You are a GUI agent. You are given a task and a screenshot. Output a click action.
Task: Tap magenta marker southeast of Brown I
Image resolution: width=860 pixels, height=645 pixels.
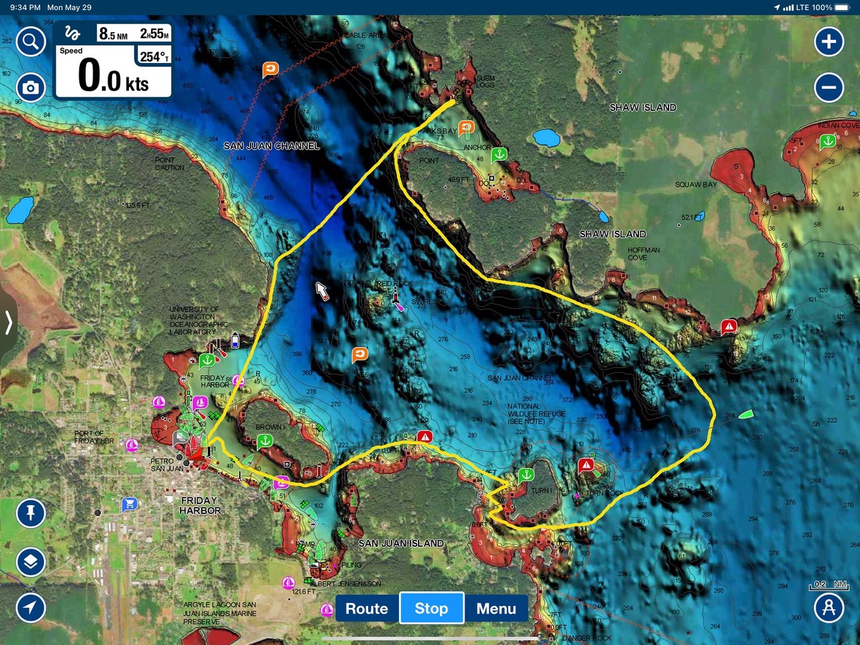point(282,482)
